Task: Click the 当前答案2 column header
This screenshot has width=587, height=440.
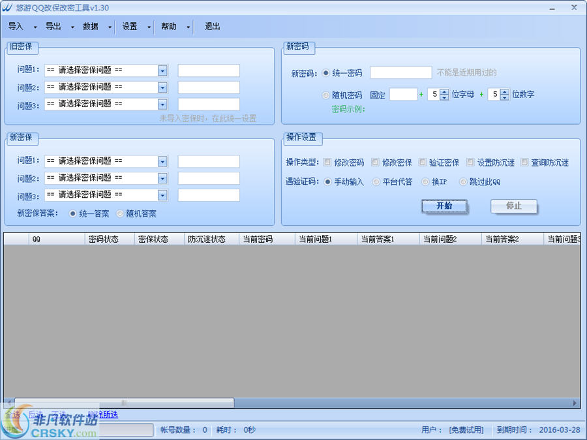Action: [x=513, y=239]
